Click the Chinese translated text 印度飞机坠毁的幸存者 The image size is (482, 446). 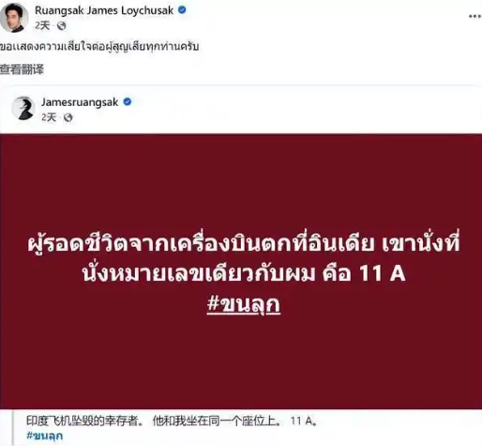(x=84, y=421)
